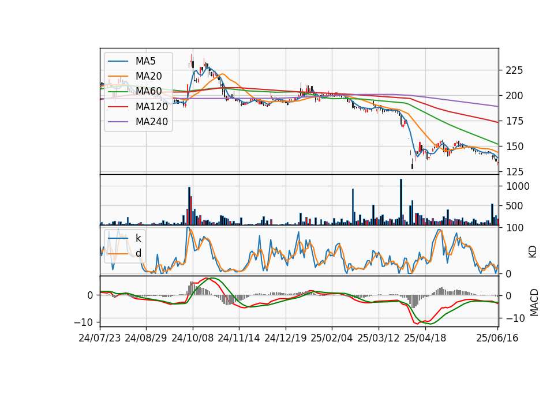Image resolution: width=554 pixels, height=398 pixels.
Task: Click the 24/08/29 date axis label
Action: [x=146, y=338]
